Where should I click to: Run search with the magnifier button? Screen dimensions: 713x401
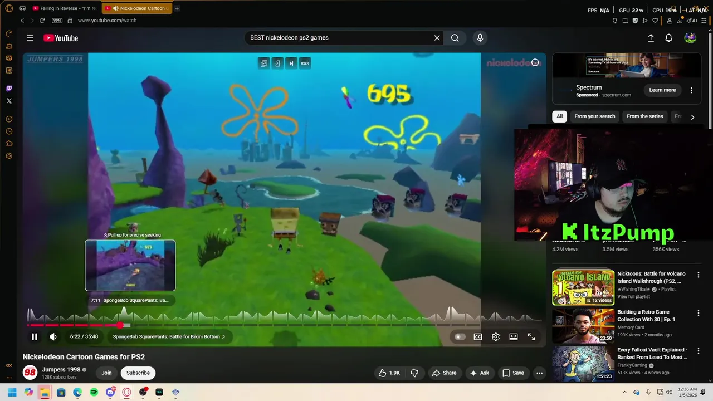point(455,38)
